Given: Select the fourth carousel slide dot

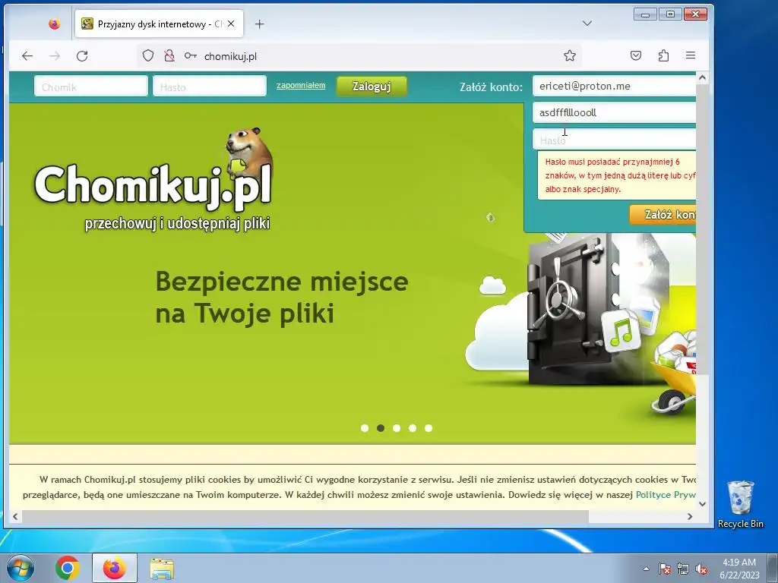Looking at the screenshot, I should tap(413, 428).
